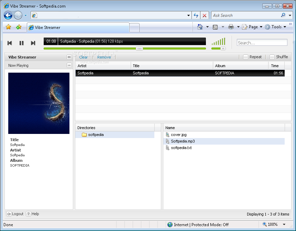Image resolution: width=296 pixels, height=231 pixels.
Task: Sort playlist by Album column
Action: (x=241, y=66)
